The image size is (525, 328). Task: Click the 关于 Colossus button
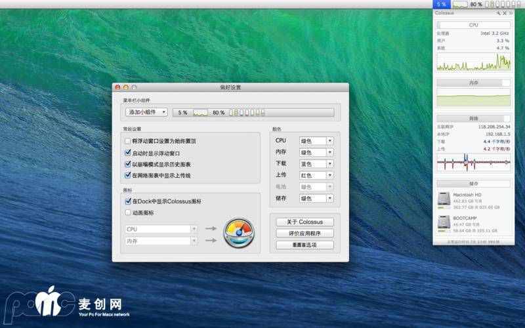click(x=304, y=222)
